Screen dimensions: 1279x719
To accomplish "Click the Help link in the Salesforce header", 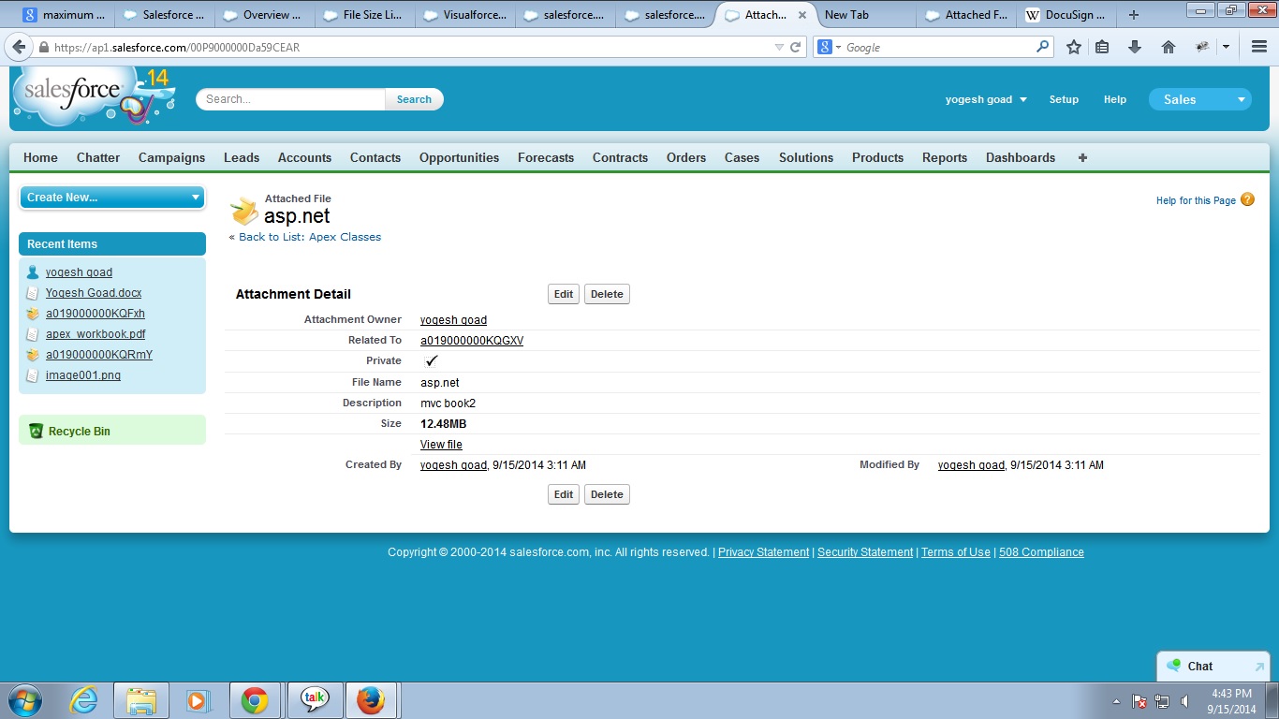I will [1115, 99].
